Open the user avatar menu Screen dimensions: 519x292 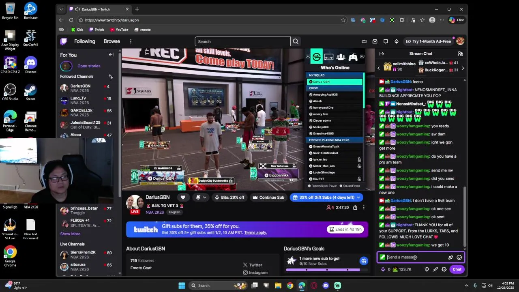pos(460,41)
